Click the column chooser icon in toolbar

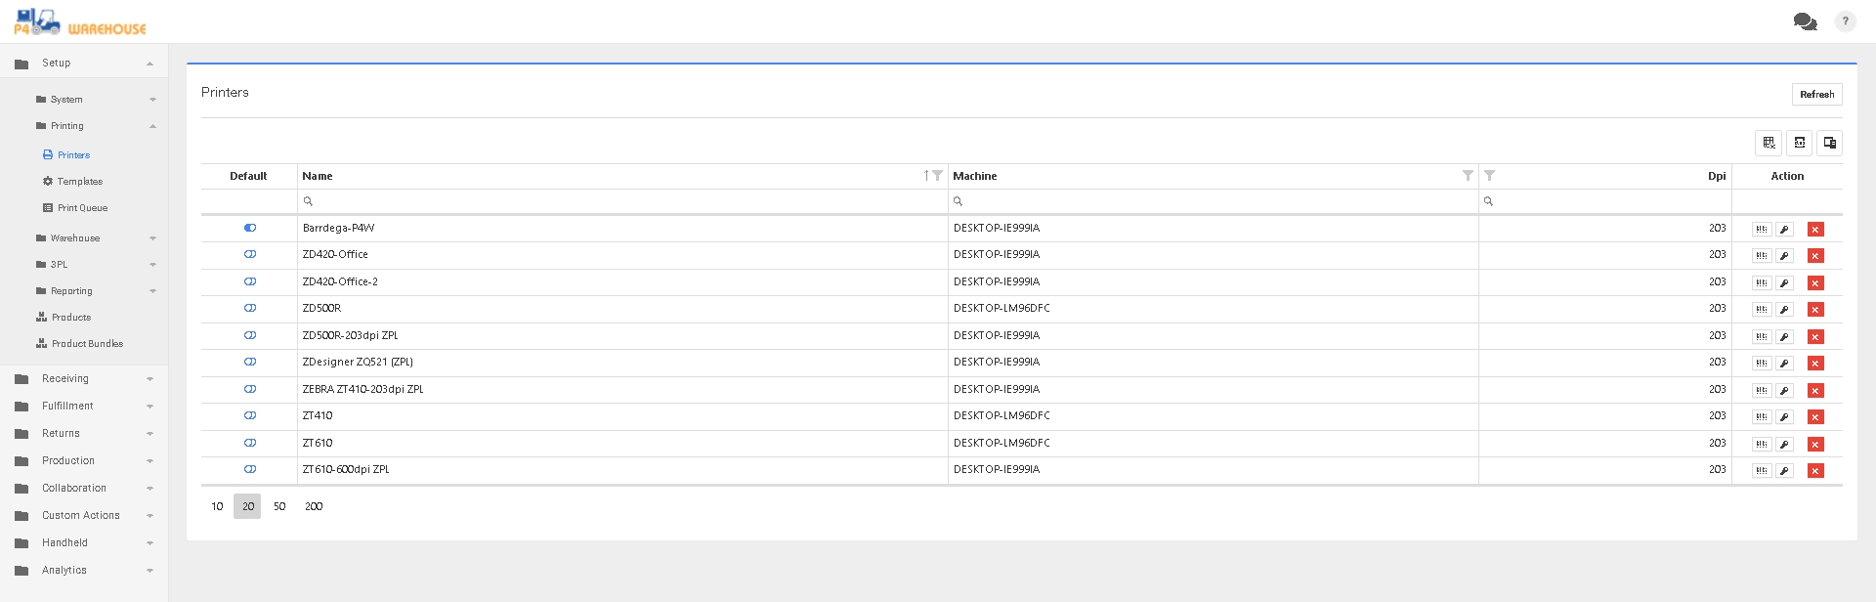pyautogui.click(x=1829, y=143)
